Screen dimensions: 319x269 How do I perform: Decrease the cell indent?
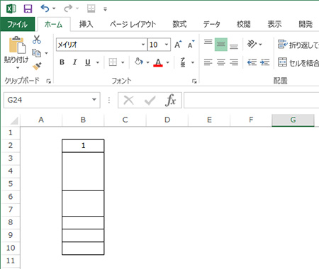tap(252, 62)
